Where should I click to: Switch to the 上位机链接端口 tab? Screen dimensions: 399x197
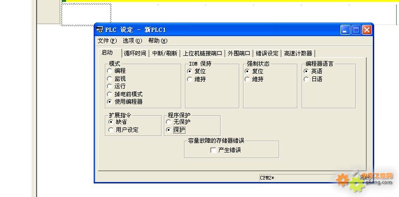pyautogui.click(x=203, y=53)
